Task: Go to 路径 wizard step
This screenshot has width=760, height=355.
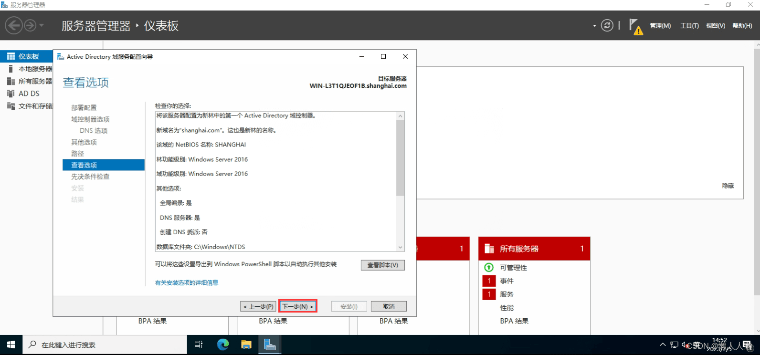Action: 77,154
